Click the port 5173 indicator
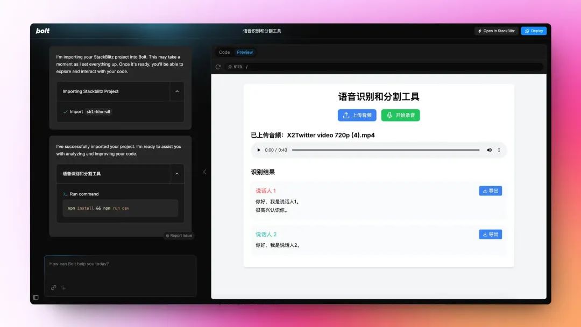 (235, 67)
